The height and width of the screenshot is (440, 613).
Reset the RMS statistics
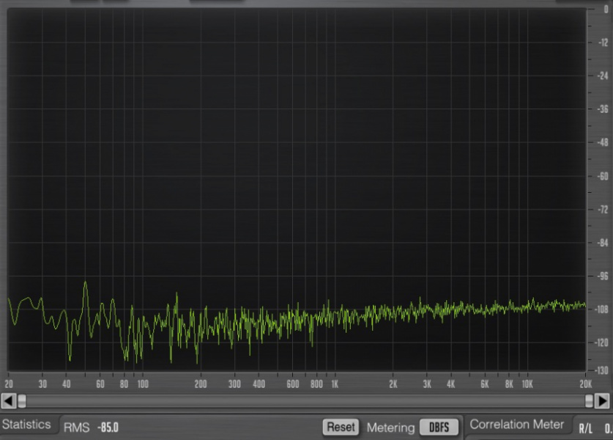(x=341, y=427)
